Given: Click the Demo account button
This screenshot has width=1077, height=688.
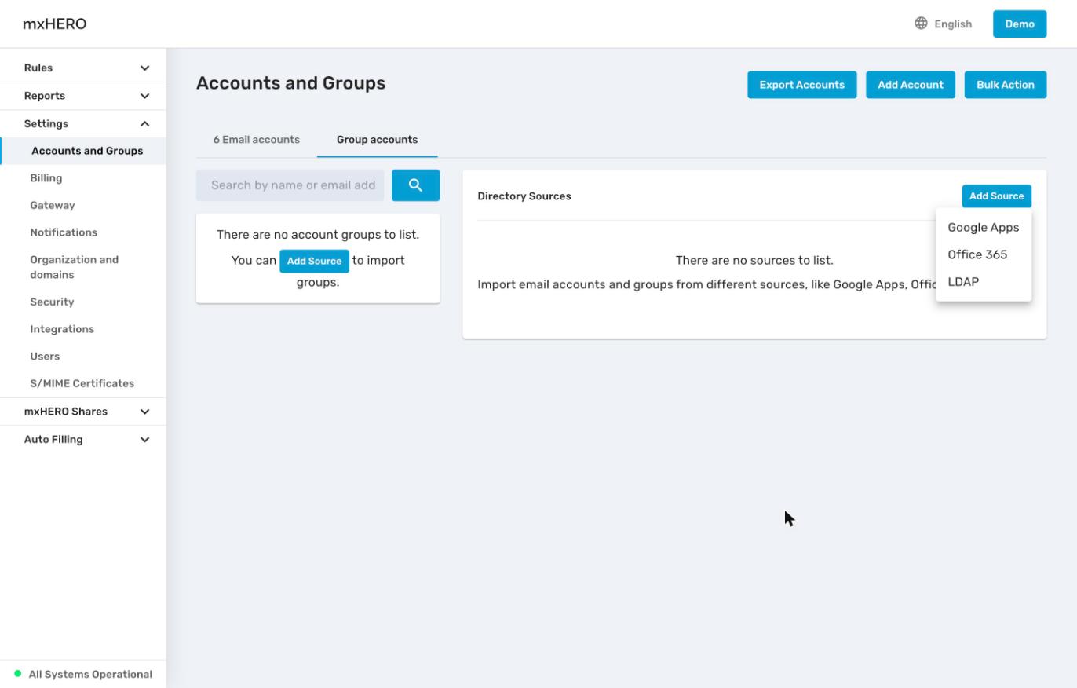Looking at the screenshot, I should point(1020,24).
